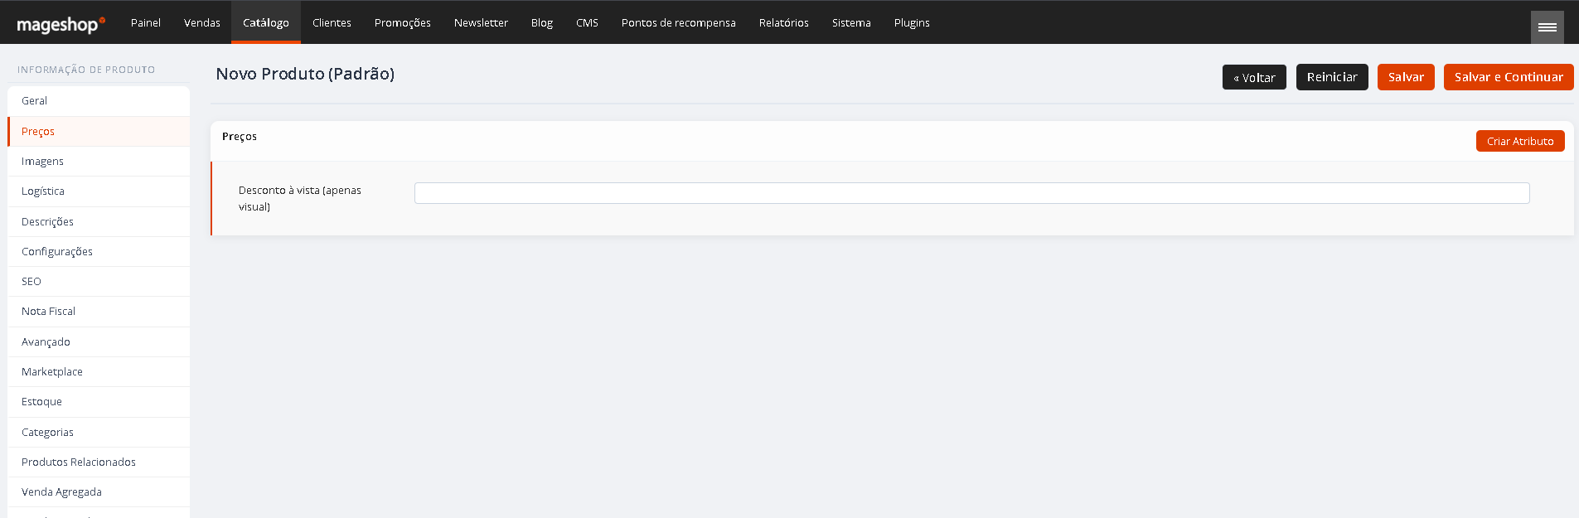The width and height of the screenshot is (1579, 518).
Task: Open the Catálogo menu
Action: point(266,22)
